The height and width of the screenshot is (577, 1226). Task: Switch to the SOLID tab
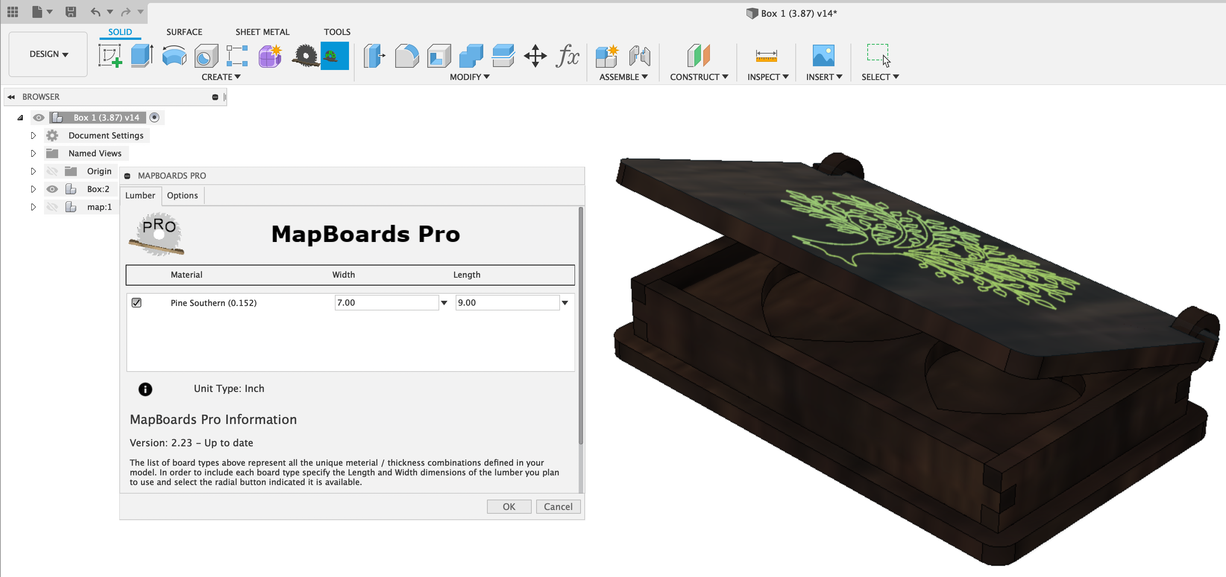coord(120,32)
